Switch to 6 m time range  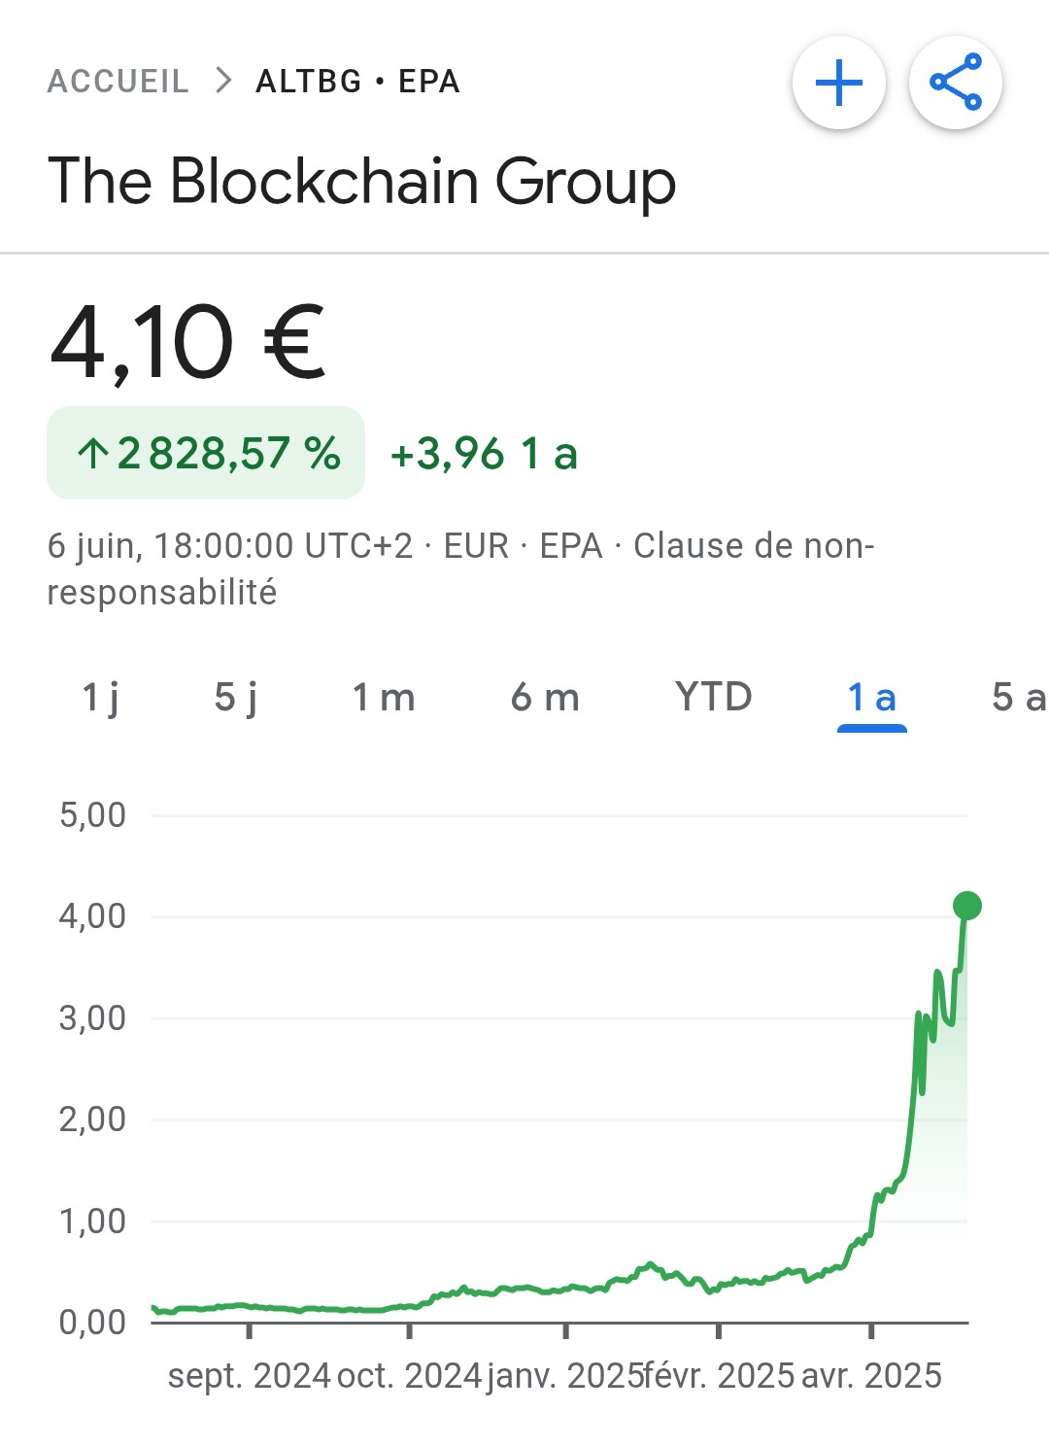pos(545,697)
